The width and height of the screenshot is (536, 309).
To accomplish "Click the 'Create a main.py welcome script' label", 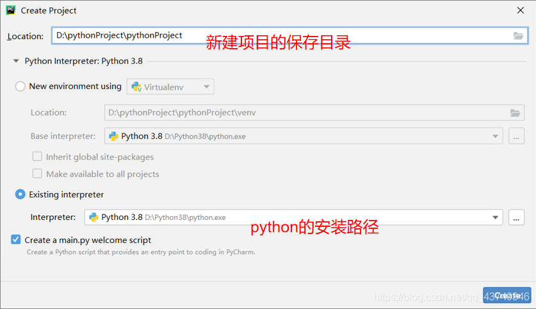I will click(x=88, y=240).
